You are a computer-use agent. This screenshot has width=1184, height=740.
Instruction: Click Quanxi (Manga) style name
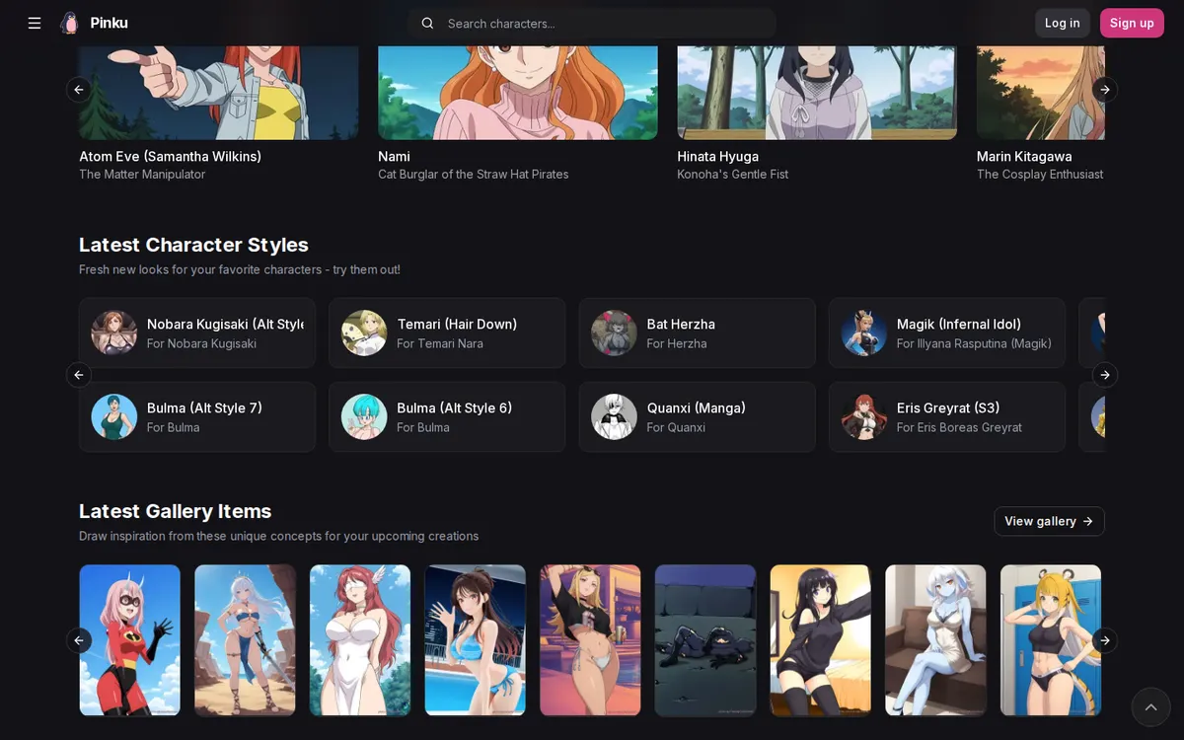[697, 407]
